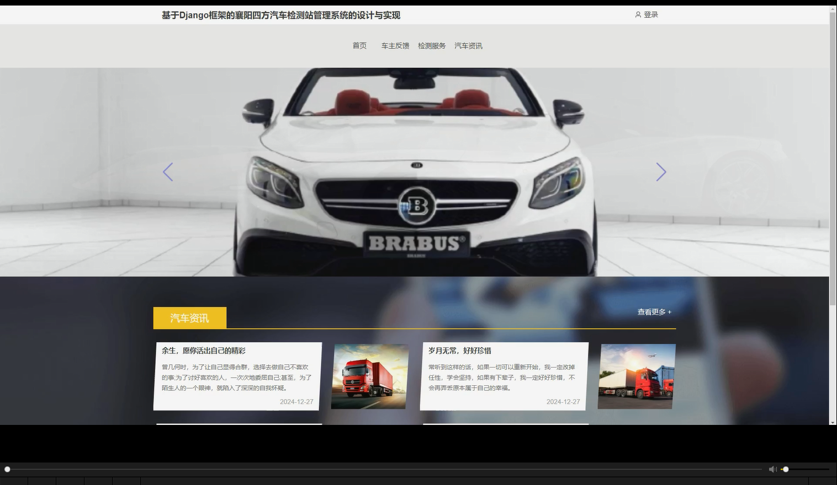The height and width of the screenshot is (485, 837).
Task: Adjust the volume slider handle
Action: pyautogui.click(x=786, y=469)
